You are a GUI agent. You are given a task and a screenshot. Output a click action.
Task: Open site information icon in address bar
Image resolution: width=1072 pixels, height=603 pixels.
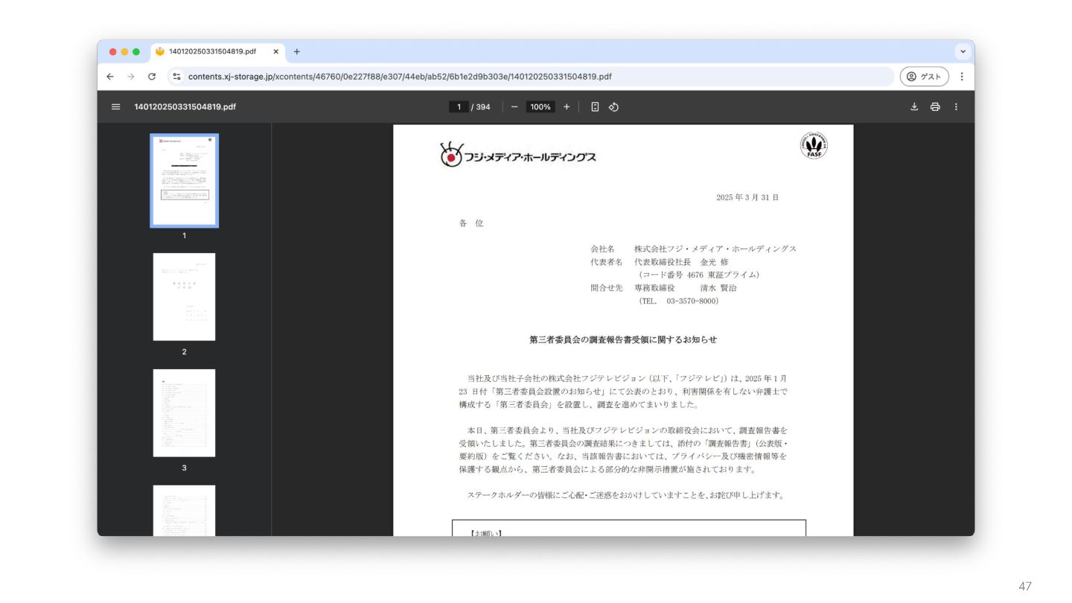(177, 77)
